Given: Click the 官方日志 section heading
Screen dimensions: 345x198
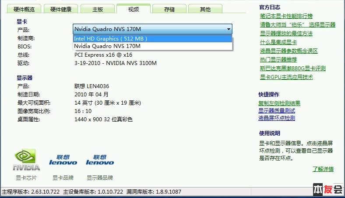Looking at the screenshot, I should (270, 7).
